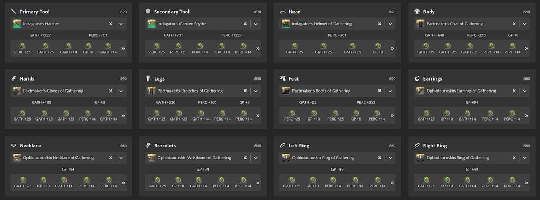Click the Pactmaker's Boots of Gathering field
Viewport: 540px width, 200px height.
337,91
